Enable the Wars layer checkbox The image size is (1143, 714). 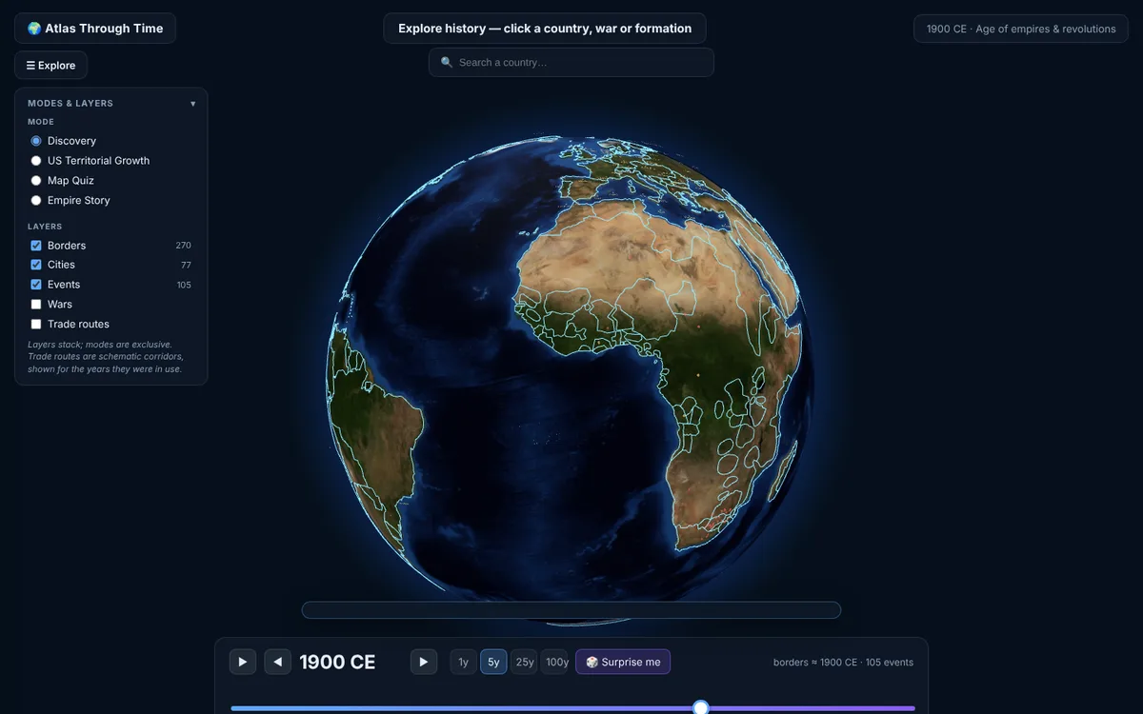pyautogui.click(x=36, y=305)
